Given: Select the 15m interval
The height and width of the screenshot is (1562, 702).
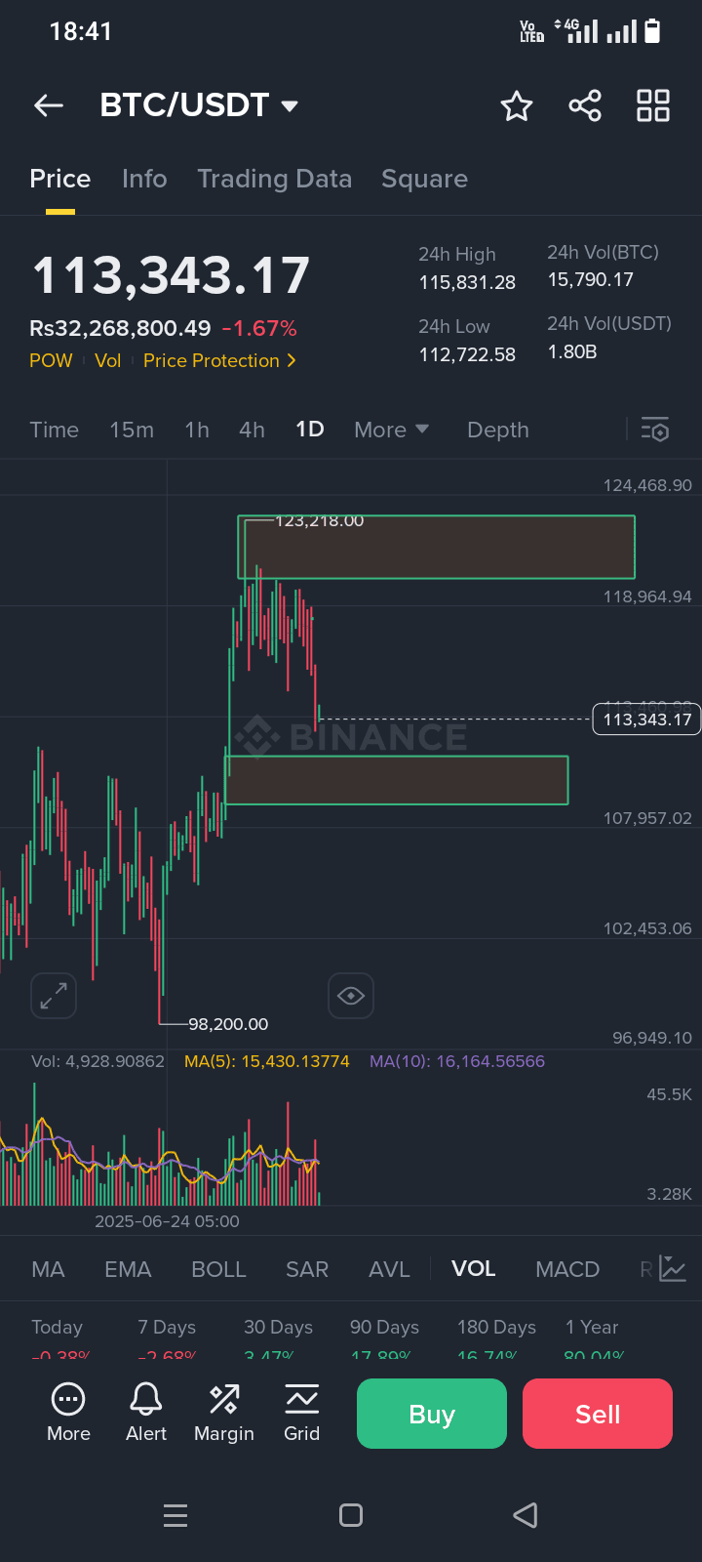Looking at the screenshot, I should pos(132,430).
